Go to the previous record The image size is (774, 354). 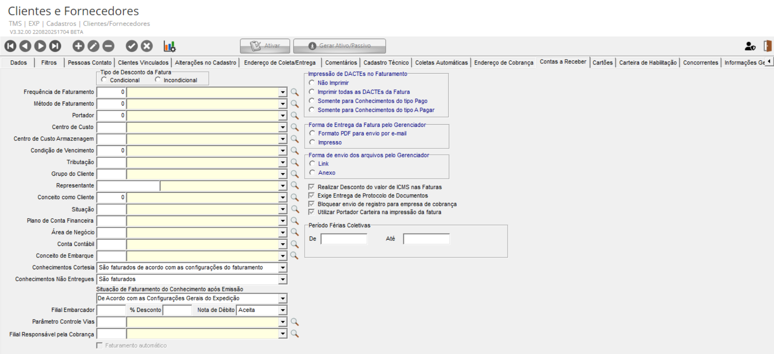[25, 46]
